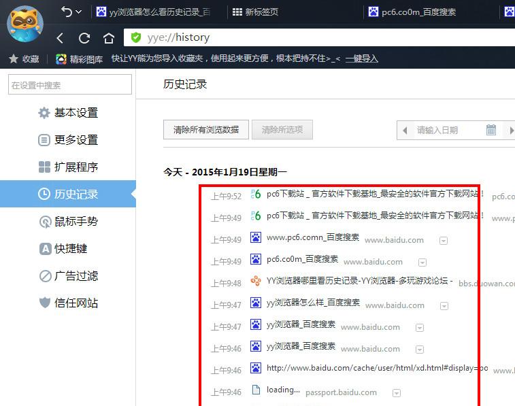Open 信任网站 in sidebar

[x=68, y=303]
